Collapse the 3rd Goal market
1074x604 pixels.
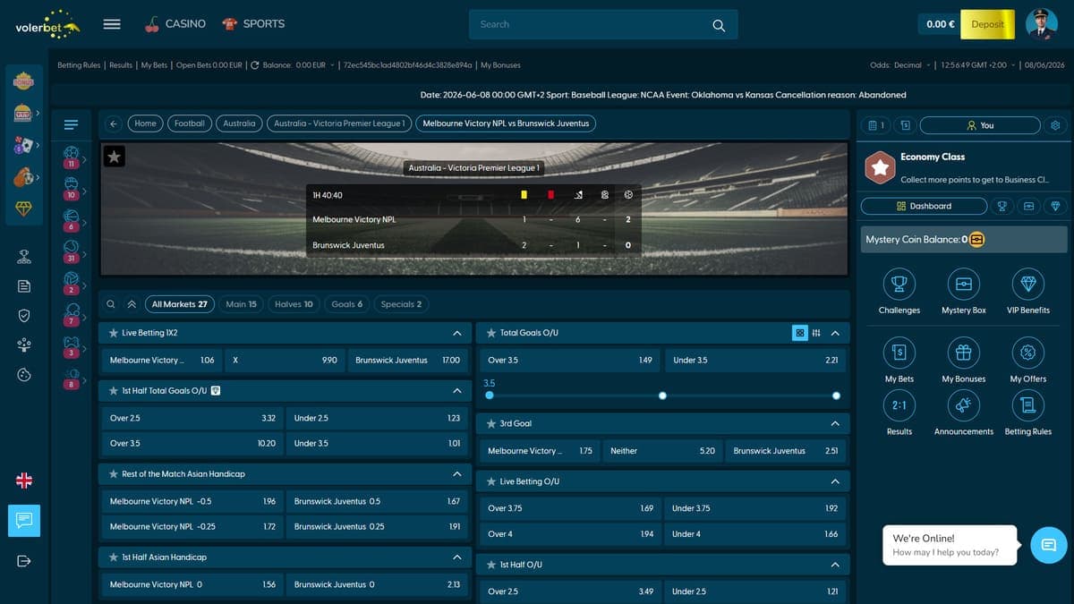tap(835, 423)
